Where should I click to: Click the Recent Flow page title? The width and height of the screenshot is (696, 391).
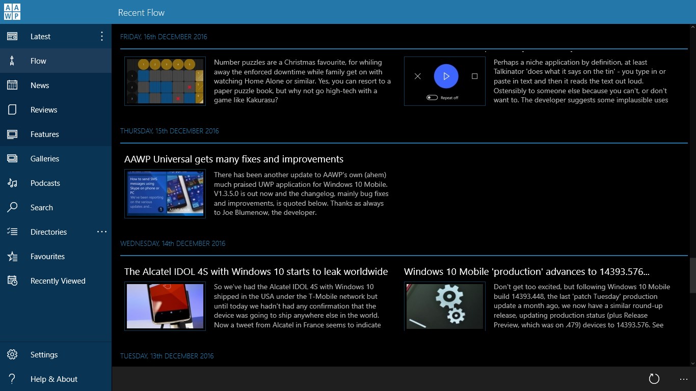click(x=141, y=13)
